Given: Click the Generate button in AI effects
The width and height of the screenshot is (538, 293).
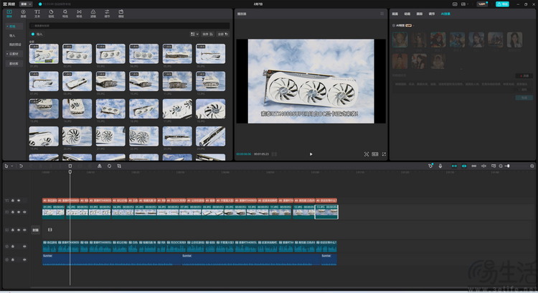Looking at the screenshot, I should pyautogui.click(x=524, y=98).
